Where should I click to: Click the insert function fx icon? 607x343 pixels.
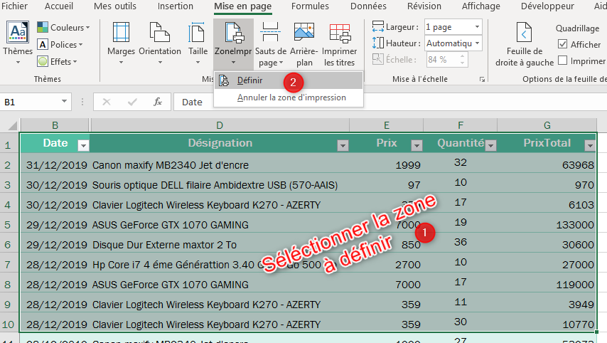coord(158,102)
